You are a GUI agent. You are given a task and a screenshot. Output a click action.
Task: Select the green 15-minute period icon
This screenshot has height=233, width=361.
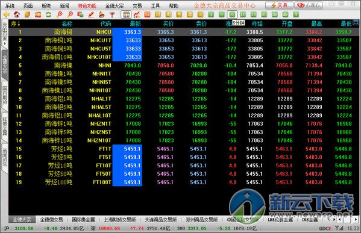(243, 14)
